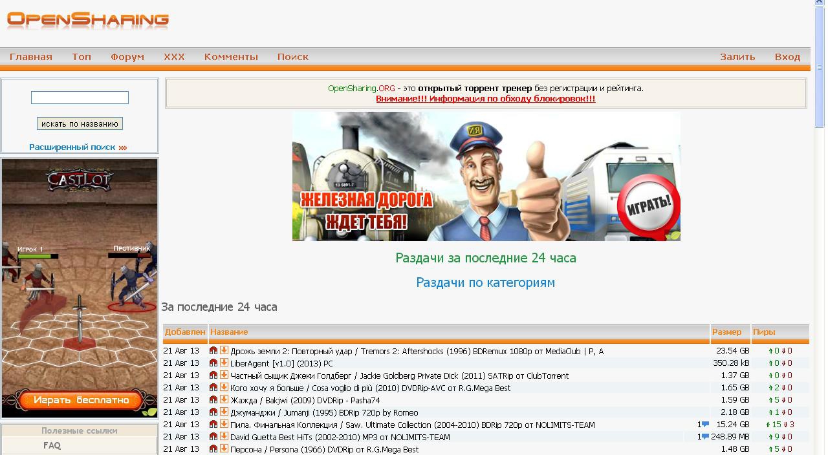Open comments bubble for David Guetta row
Viewport: 828px width, 455px height.
[x=705, y=437]
